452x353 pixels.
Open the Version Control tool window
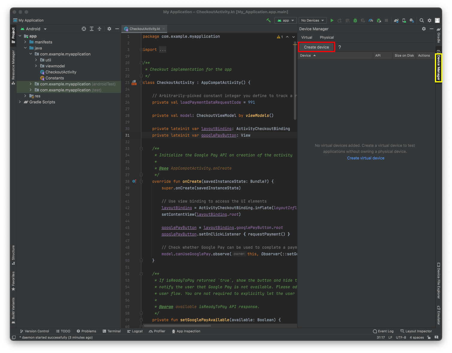(x=34, y=331)
